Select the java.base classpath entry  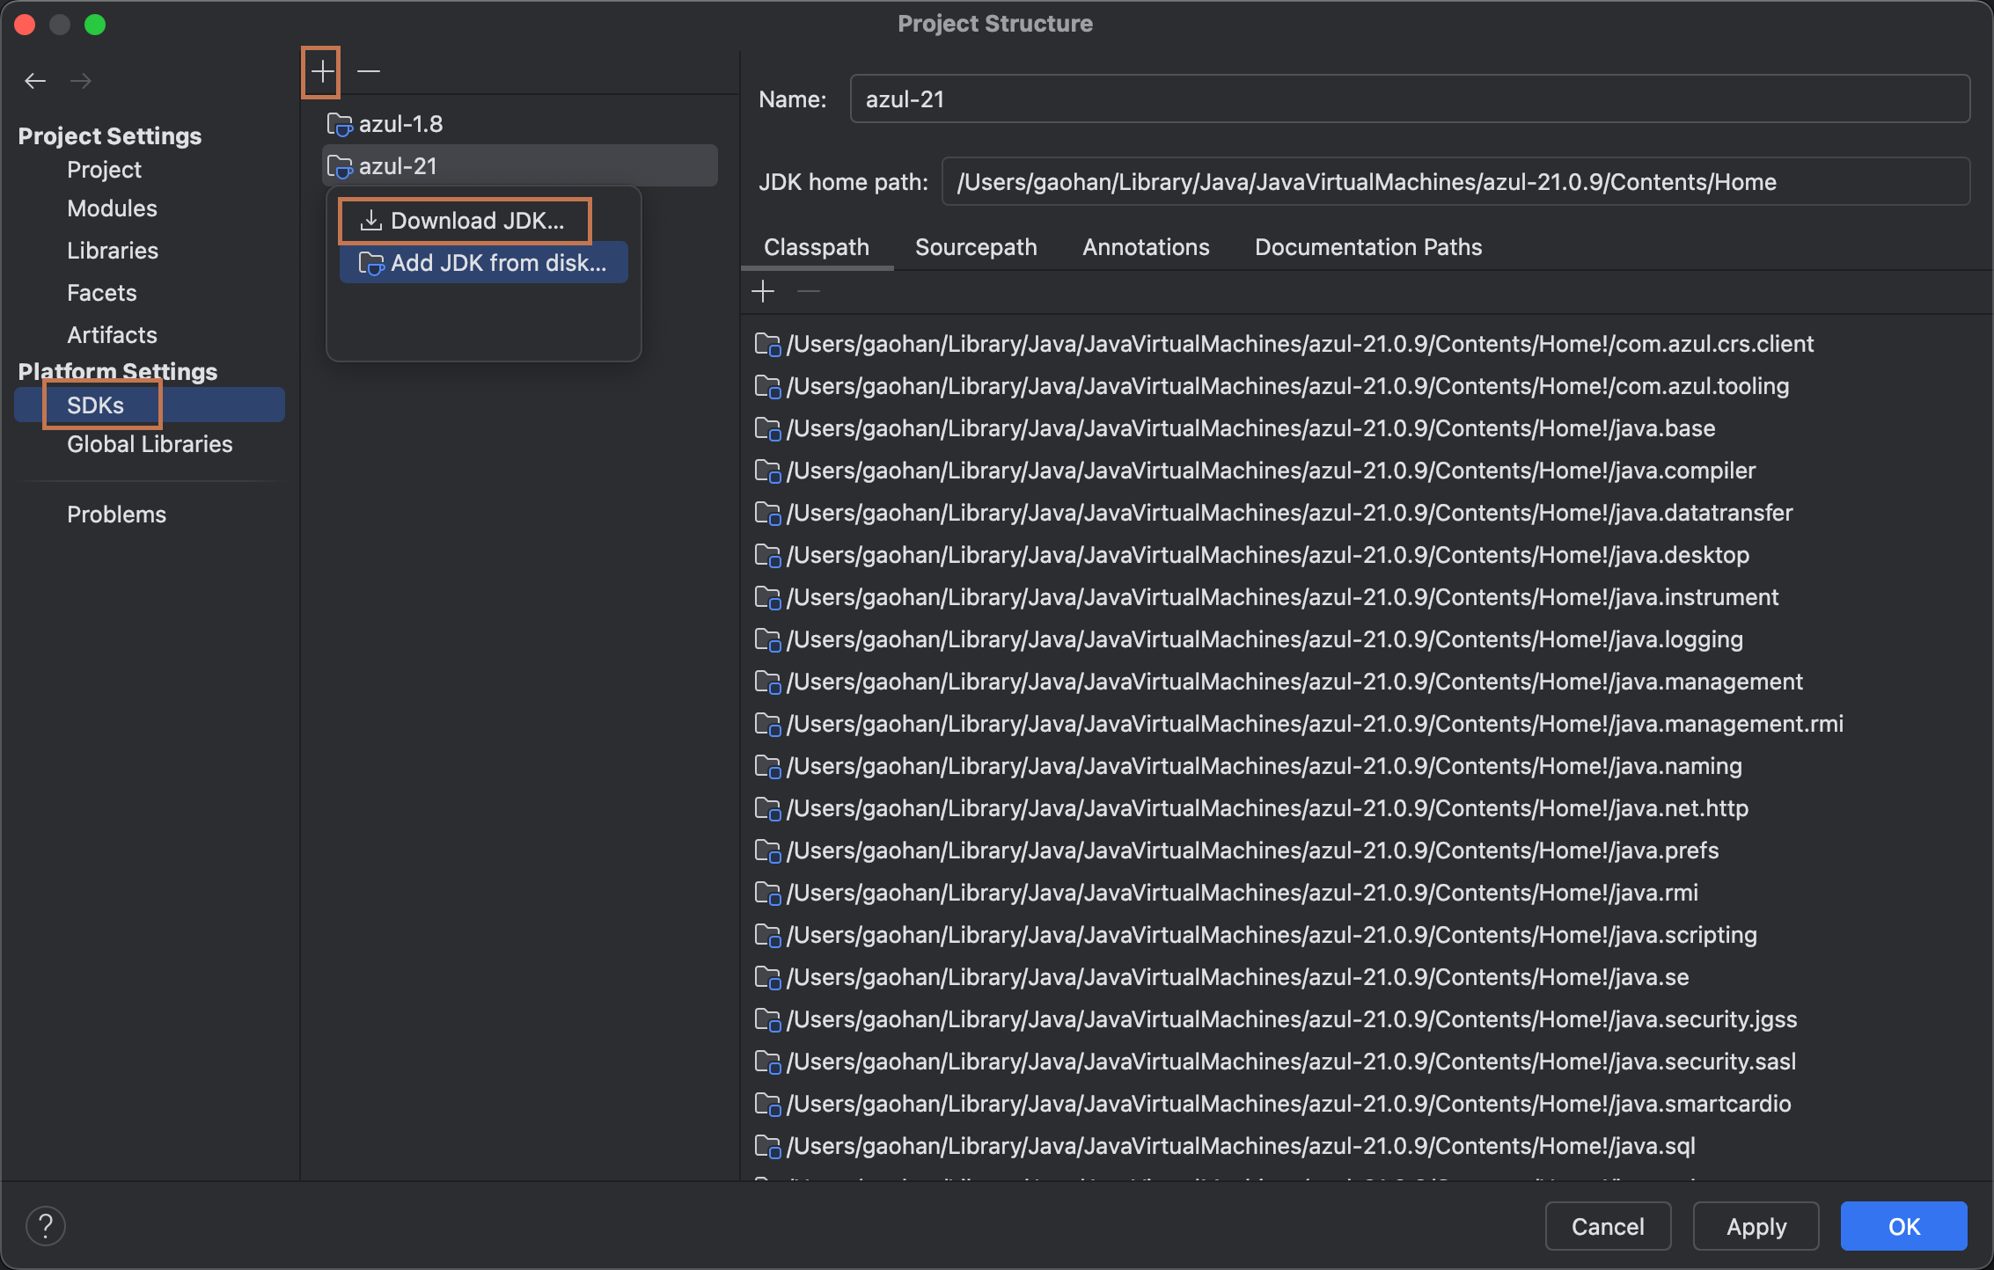click(1250, 428)
